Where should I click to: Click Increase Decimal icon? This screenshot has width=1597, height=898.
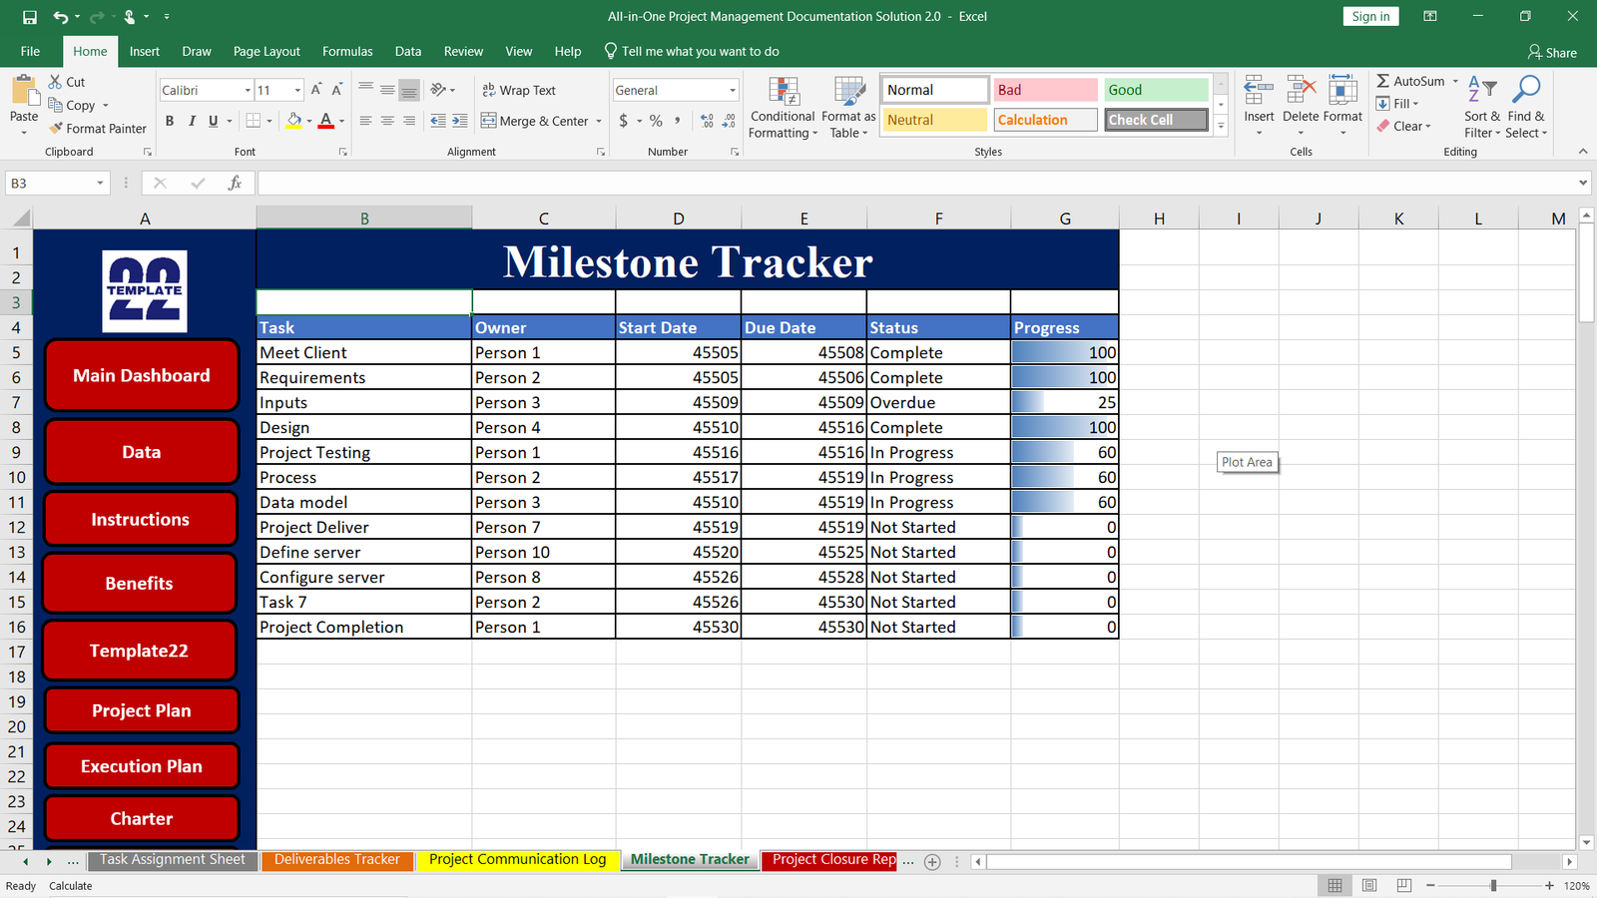[x=707, y=121]
